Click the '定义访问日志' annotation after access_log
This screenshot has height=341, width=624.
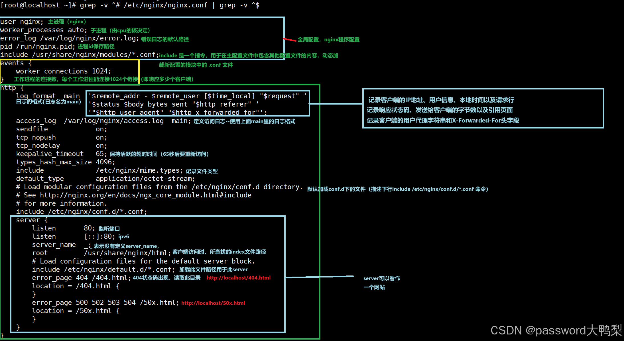coord(244,121)
